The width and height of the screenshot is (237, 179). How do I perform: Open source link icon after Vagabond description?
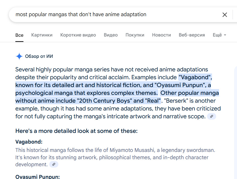tap(54, 164)
